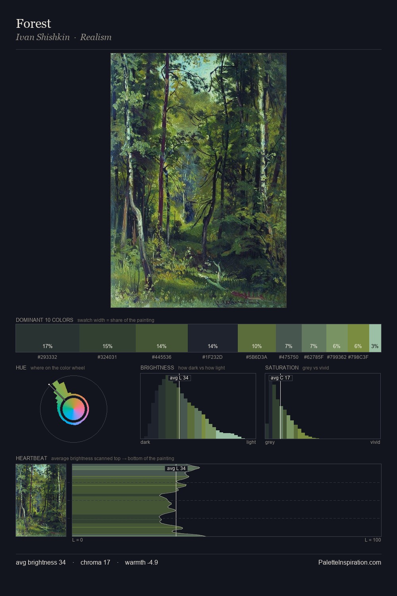397x596 pixels.
Task: Click the '#293332' hex label
Action: click(47, 357)
